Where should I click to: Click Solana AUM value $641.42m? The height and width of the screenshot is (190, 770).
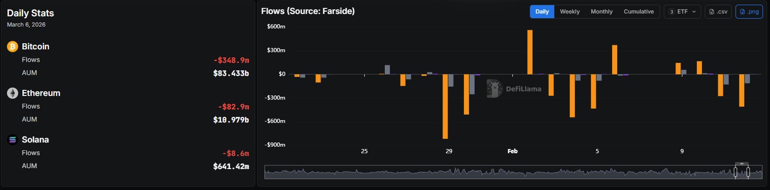(231, 166)
